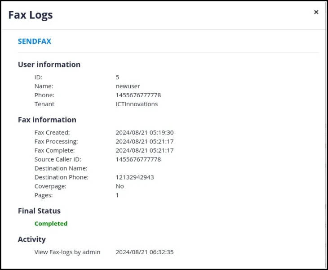Click the Fax Logs title
The image size is (328, 270).
pyautogui.click(x=31, y=15)
